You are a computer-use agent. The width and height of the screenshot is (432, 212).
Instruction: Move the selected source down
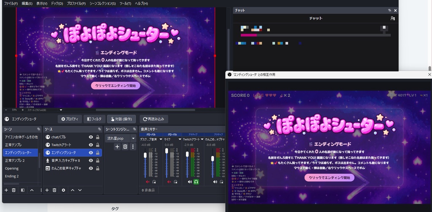pyautogui.click(x=80, y=190)
